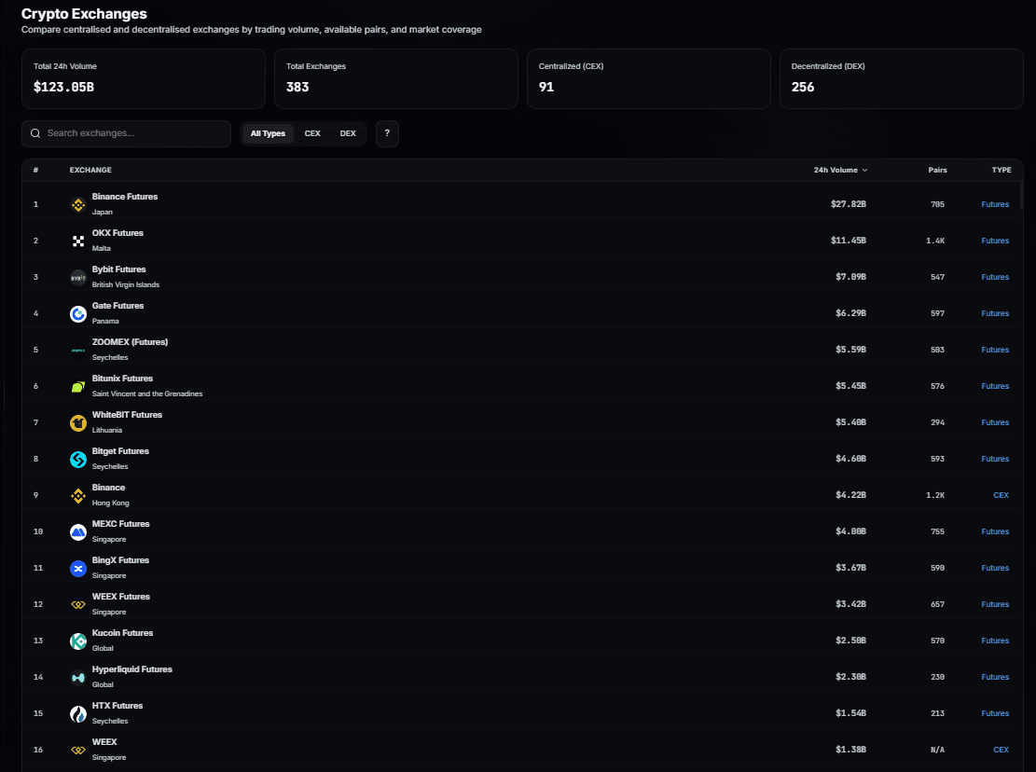Open the Bitunix Futures exchange name

[x=122, y=379]
